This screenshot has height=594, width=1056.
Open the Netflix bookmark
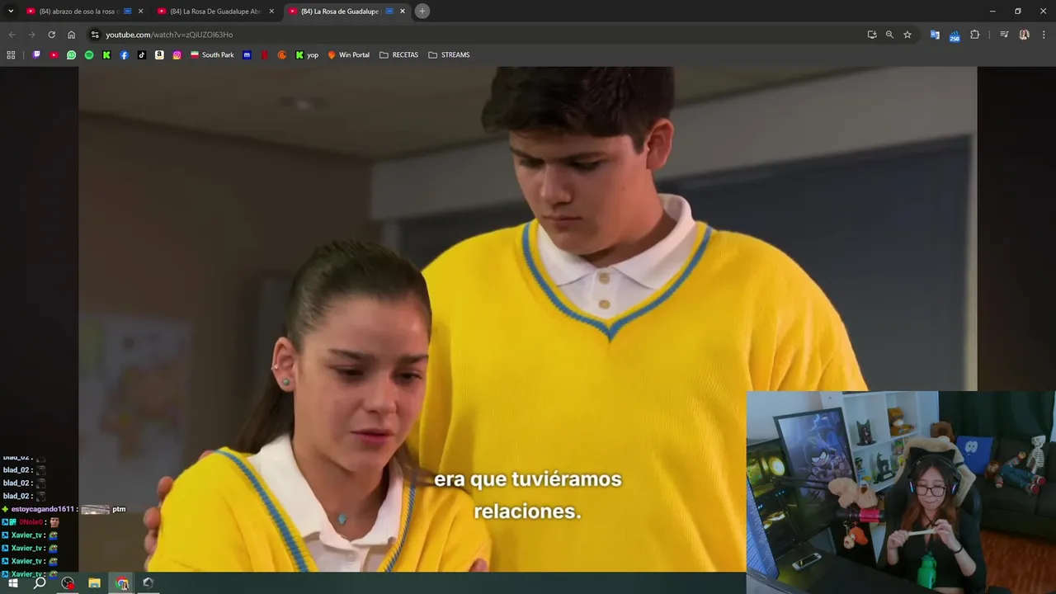[265, 55]
